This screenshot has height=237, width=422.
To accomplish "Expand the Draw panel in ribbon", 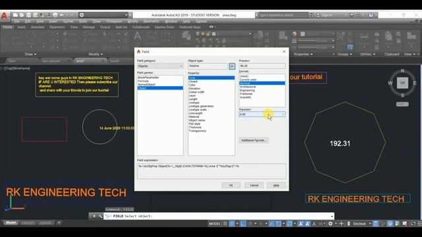I will click(30, 54).
